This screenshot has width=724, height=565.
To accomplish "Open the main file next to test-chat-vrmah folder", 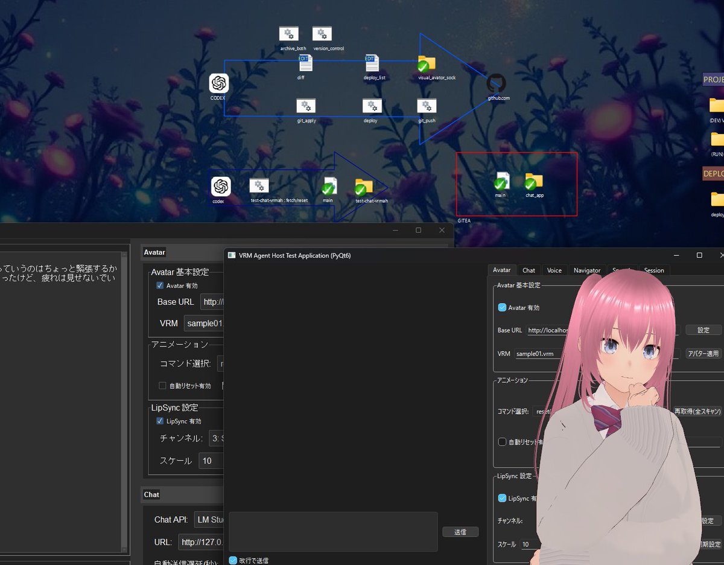I will [329, 186].
